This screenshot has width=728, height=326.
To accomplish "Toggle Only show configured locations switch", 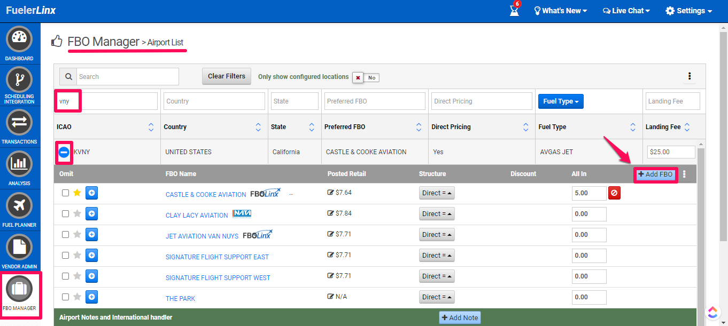I will 366,77.
